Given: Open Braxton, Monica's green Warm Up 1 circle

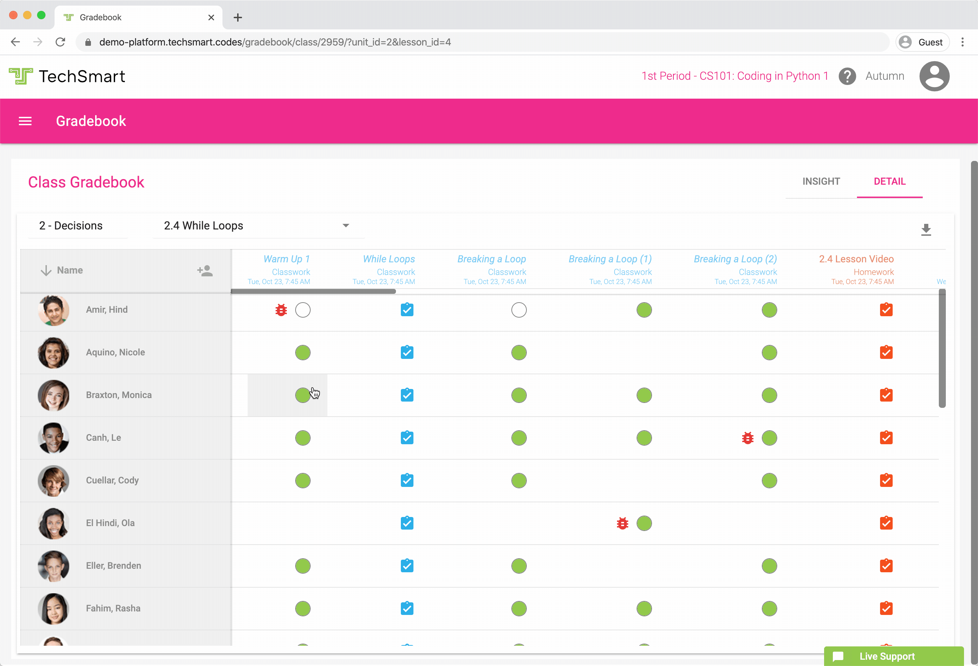Looking at the screenshot, I should coord(303,395).
